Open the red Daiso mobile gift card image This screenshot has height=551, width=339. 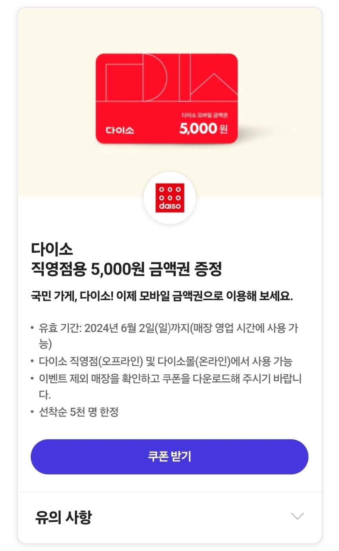coord(167,99)
